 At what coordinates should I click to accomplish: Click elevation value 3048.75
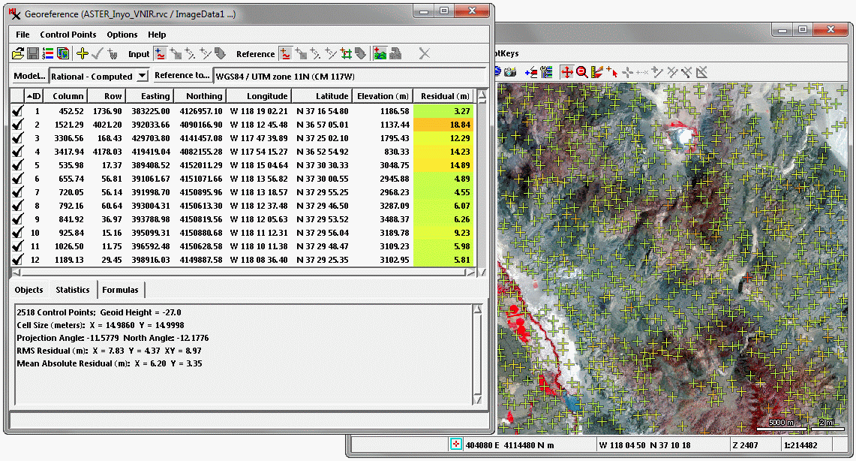pyautogui.click(x=395, y=165)
